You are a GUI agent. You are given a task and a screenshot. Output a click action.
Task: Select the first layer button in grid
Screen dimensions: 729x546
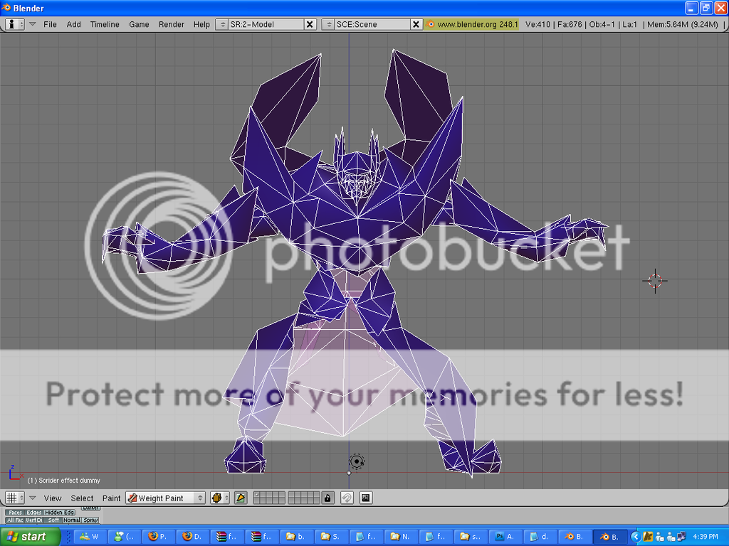pos(258,496)
